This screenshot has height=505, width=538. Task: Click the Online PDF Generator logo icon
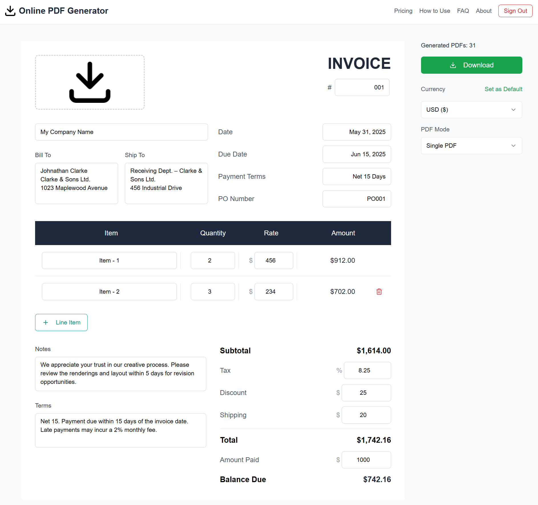pos(10,11)
